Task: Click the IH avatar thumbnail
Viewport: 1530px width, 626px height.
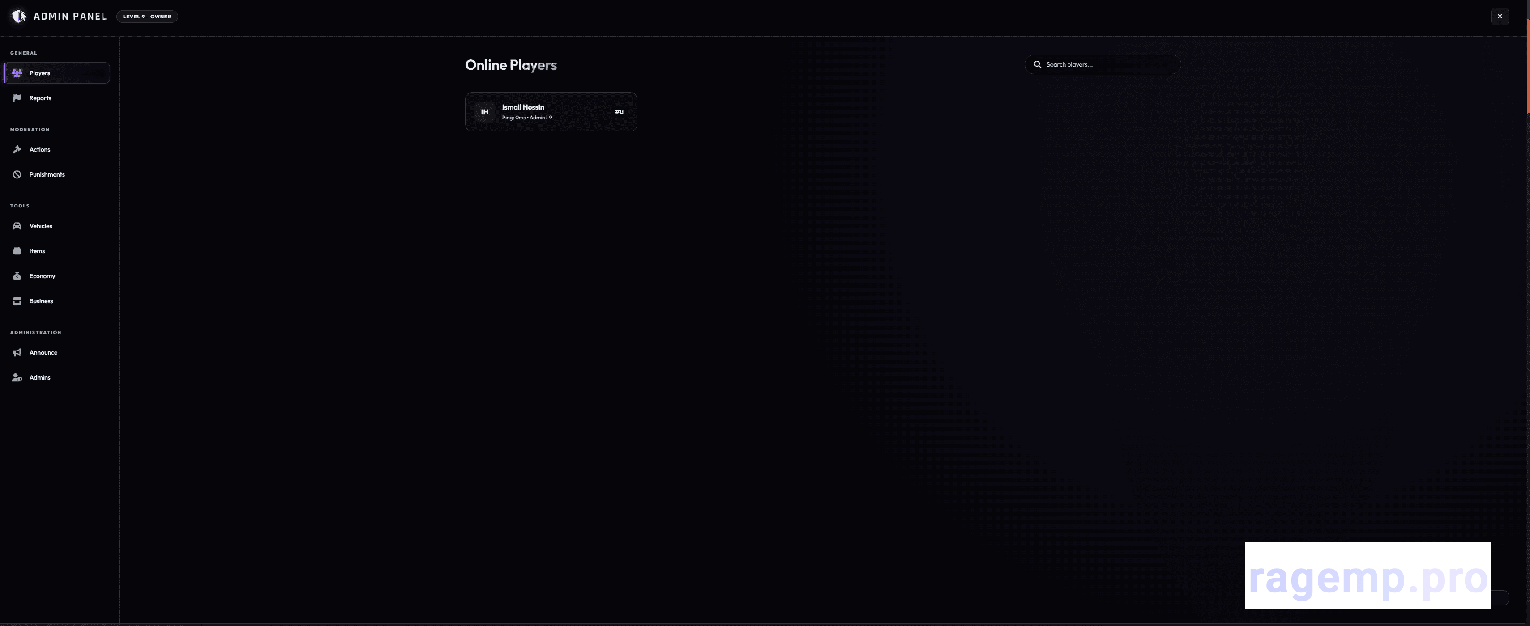Action: point(485,111)
